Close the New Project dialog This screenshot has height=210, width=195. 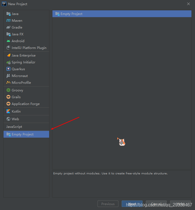tap(188, 4)
